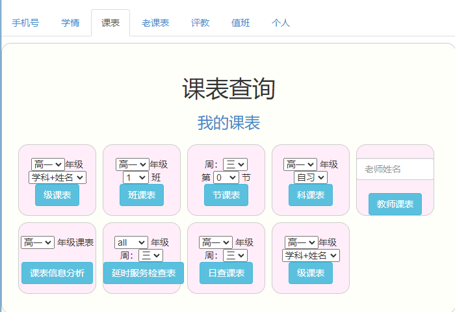The width and height of the screenshot is (455, 312).
Task: Open grade dropdown in the first 级课表 card
Action: pyautogui.click(x=48, y=164)
